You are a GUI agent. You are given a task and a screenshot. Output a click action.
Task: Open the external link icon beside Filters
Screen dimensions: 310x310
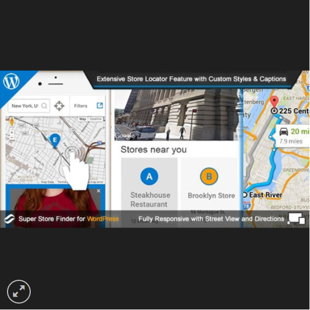pos(100,106)
